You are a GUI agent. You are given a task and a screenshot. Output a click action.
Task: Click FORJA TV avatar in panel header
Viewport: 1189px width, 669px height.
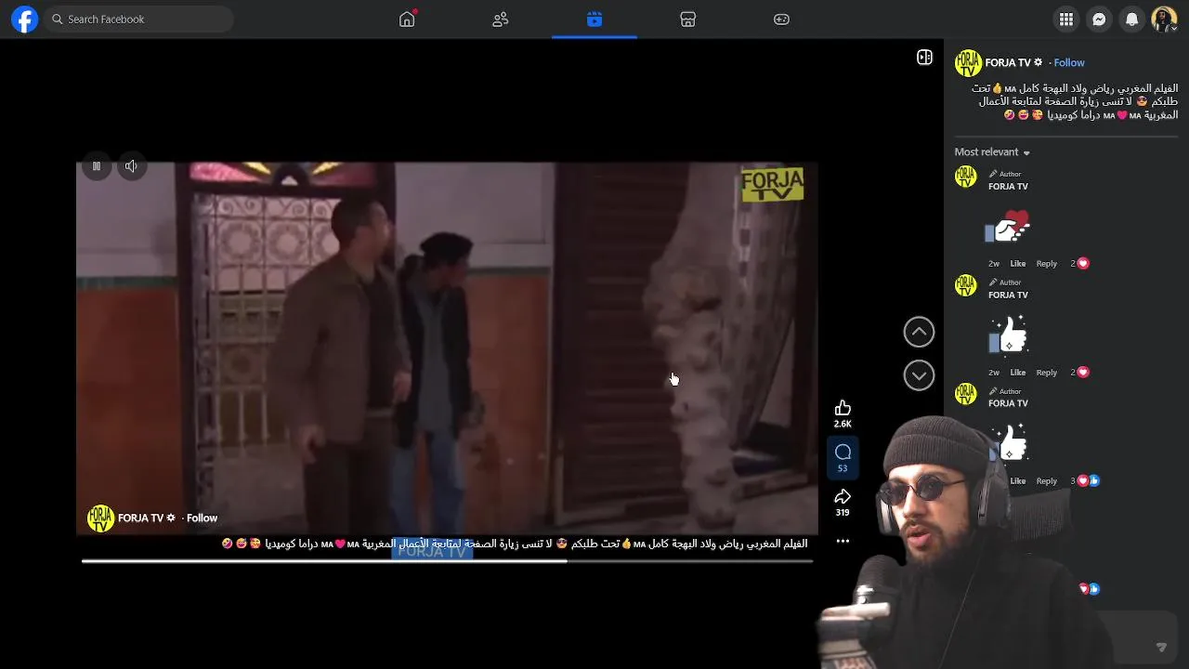coord(968,63)
